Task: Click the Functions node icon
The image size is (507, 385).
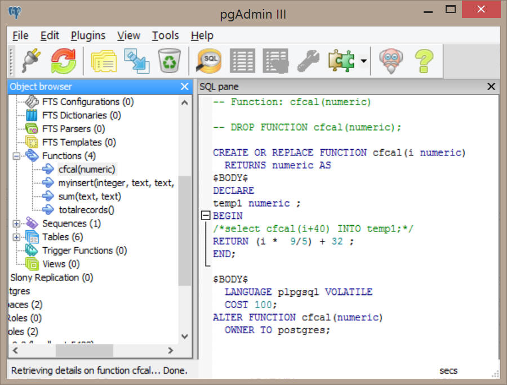Action: tap(32, 156)
